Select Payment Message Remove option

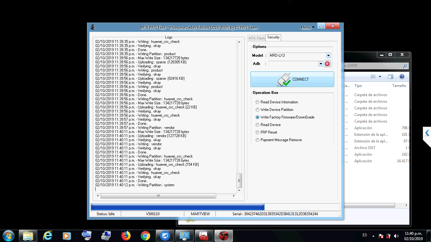(x=279, y=140)
